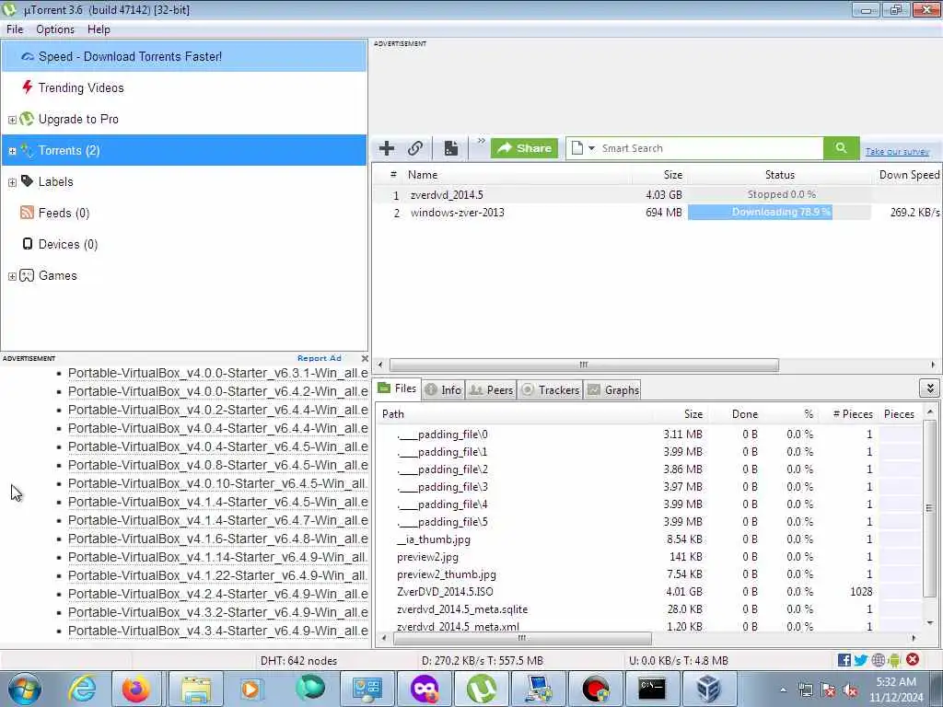Open Firefox from the taskbar
This screenshot has height=707, width=943.
(136, 689)
